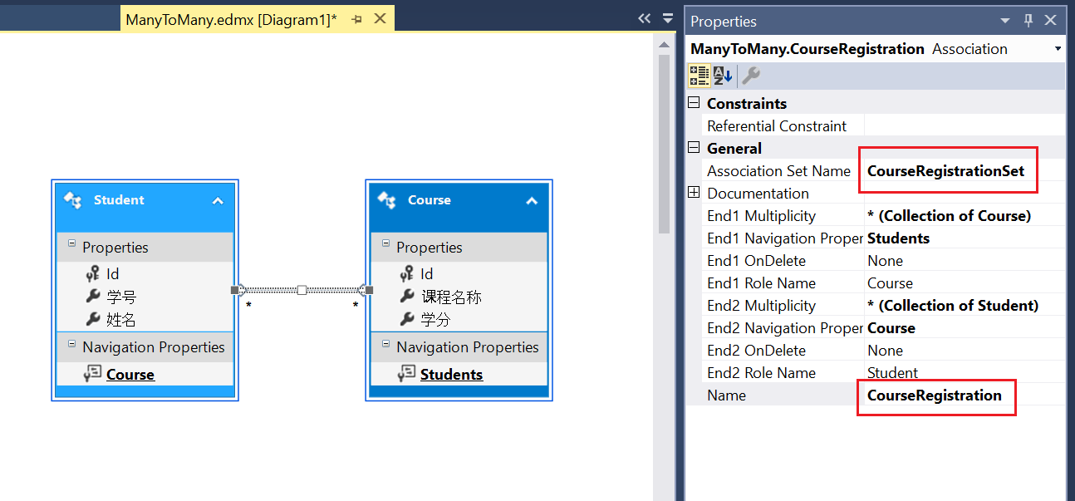Pin the ManyToMany.edmx document tab

[x=356, y=19]
